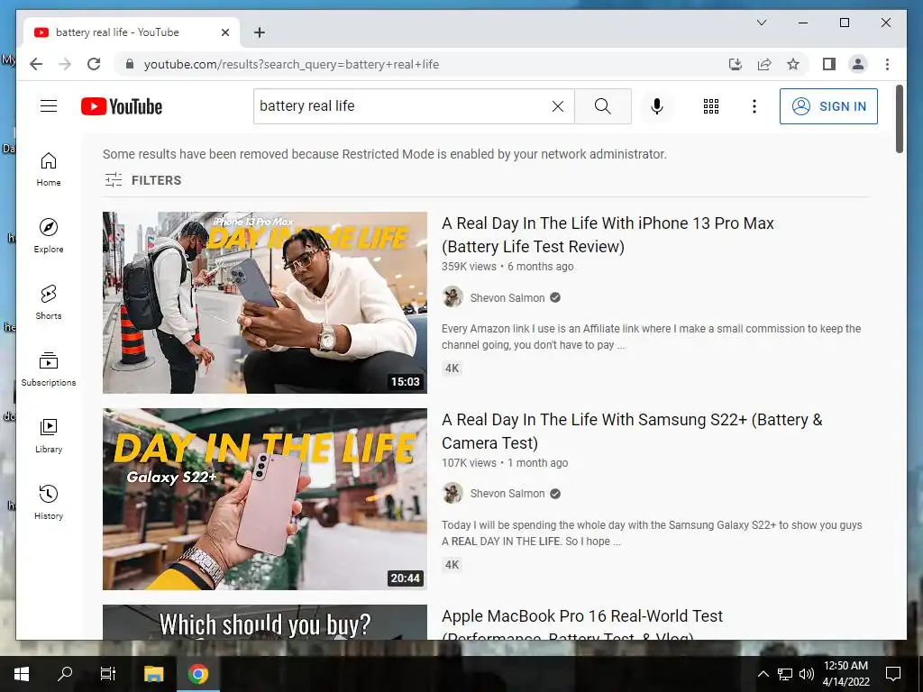
Task: Open the YouTube hamburger guide menu
Action: pyautogui.click(x=49, y=106)
